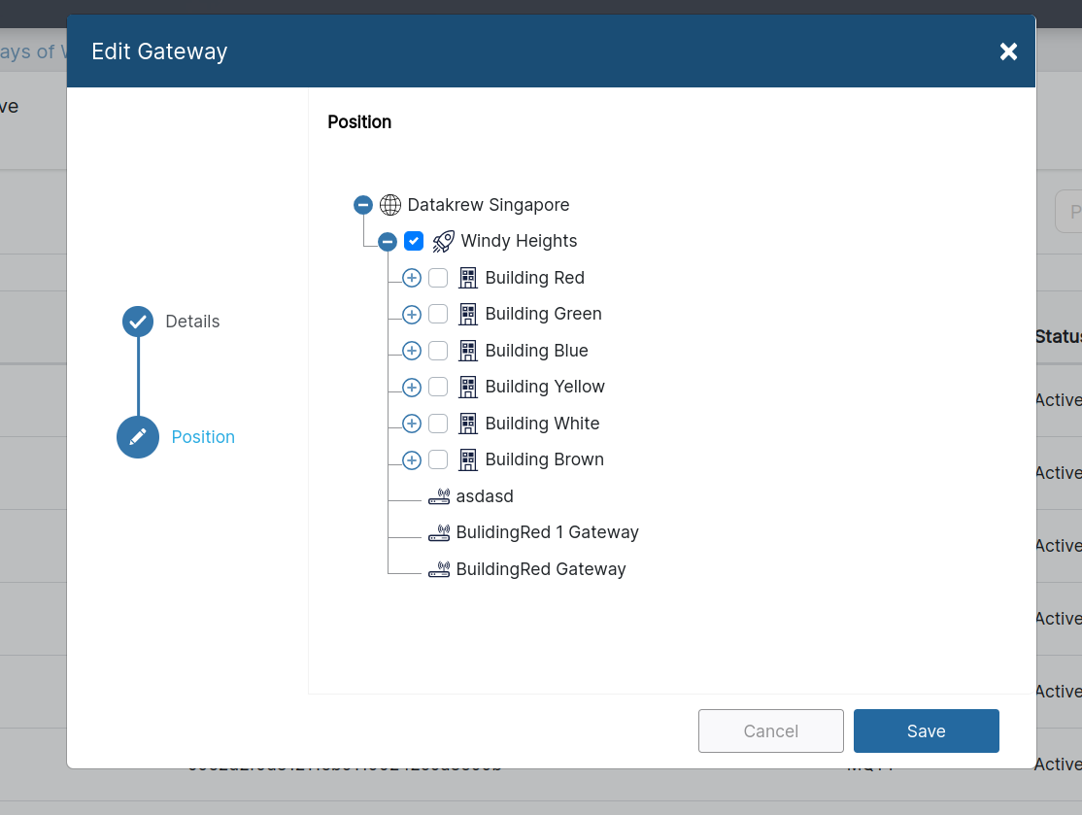The width and height of the screenshot is (1082, 815).
Task: Click the gateway icon next to asdasd
Action: pyautogui.click(x=439, y=495)
